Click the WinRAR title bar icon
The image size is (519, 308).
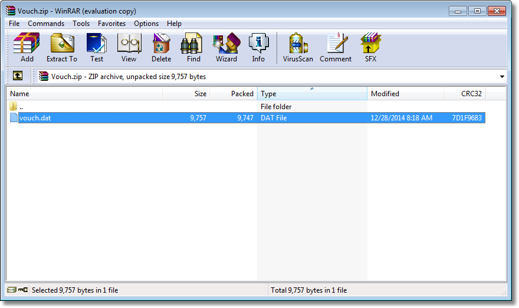[11, 11]
